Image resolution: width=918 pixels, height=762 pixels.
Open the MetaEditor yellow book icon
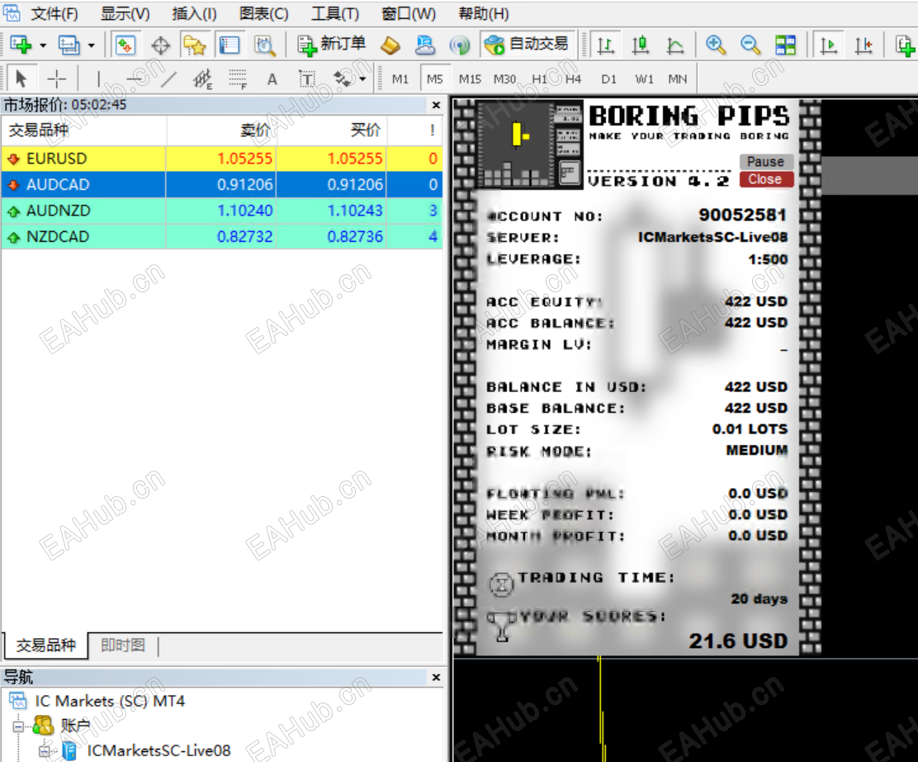[x=390, y=45]
